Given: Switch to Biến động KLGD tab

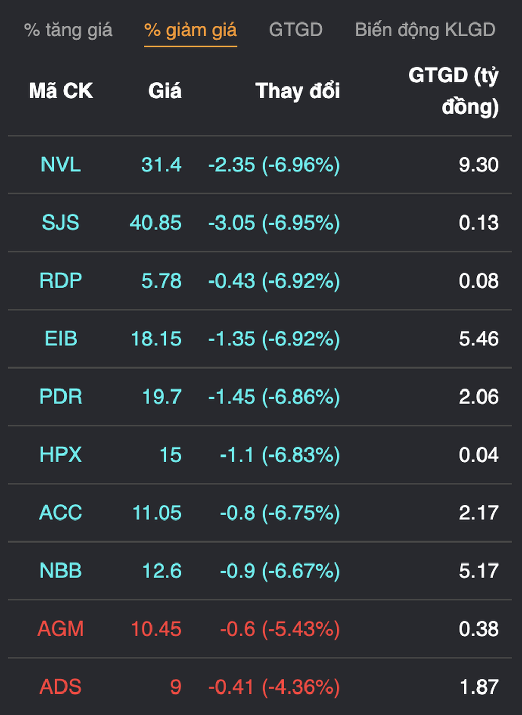Looking at the screenshot, I should (425, 30).
